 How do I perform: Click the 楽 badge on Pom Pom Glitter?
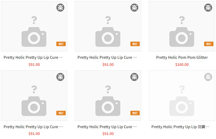click(x=208, y=8)
